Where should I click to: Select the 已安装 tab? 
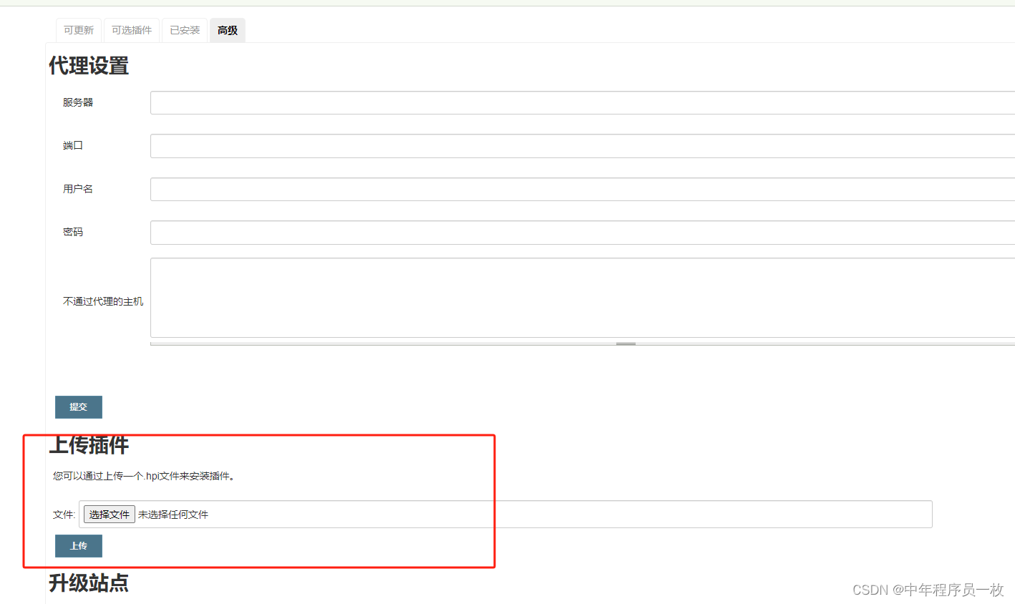pos(185,30)
